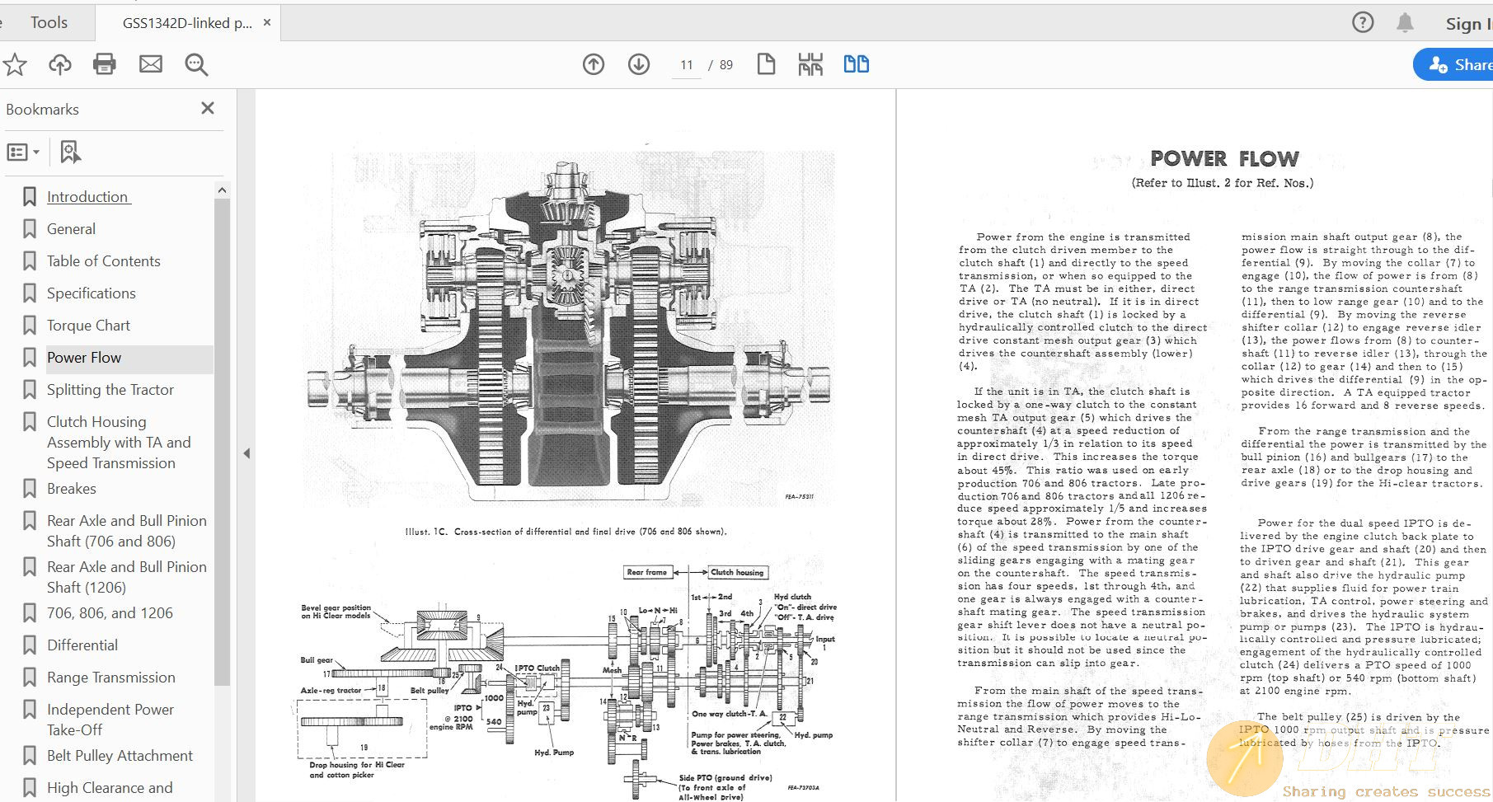This screenshot has width=1493, height=802.
Task: Click the email envelope icon
Action: [x=150, y=64]
